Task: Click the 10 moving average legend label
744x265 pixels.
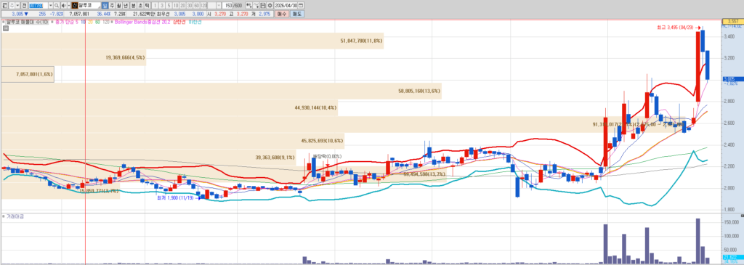Action: coord(83,22)
